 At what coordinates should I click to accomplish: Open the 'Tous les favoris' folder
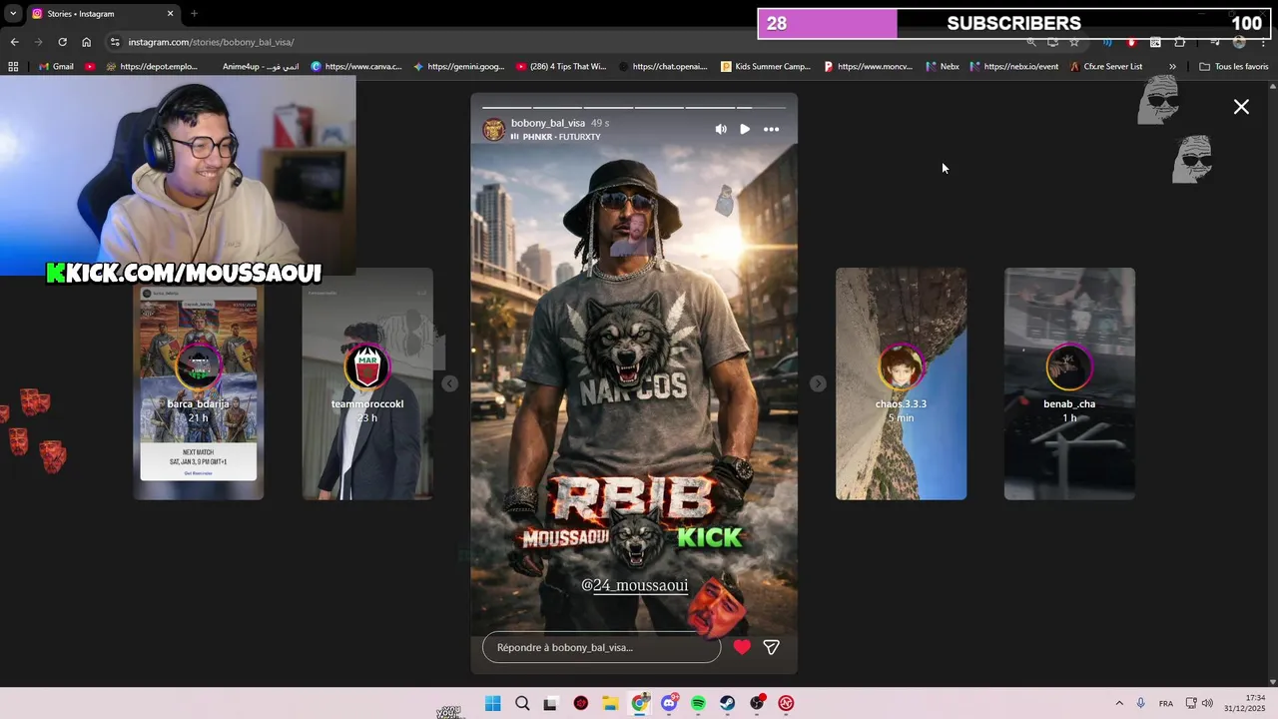pyautogui.click(x=1234, y=67)
